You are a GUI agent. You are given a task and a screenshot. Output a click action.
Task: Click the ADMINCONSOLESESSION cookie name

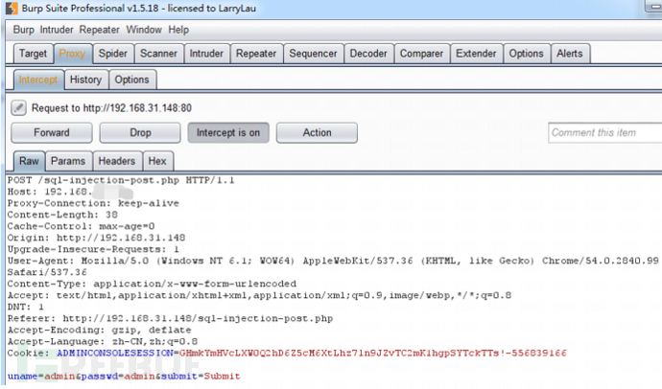coord(115,353)
